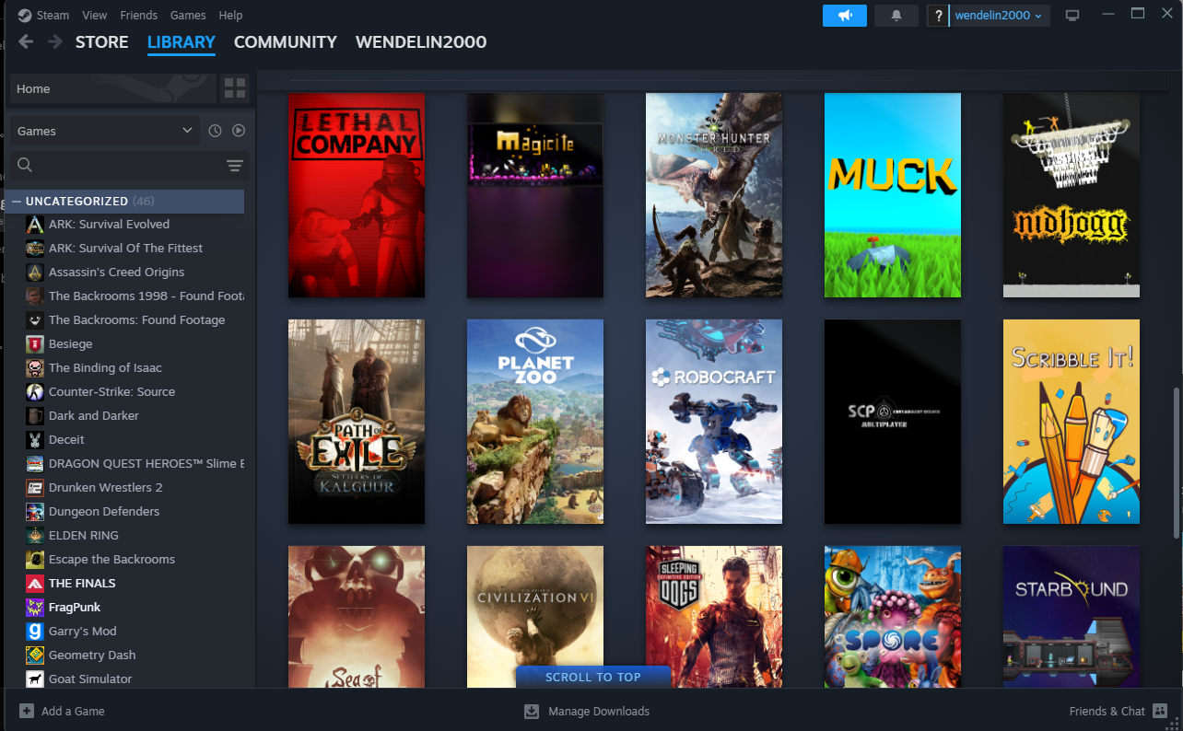Viewport: 1183px width, 731px height.
Task: Click the Manage Downloads icon
Action: click(532, 711)
